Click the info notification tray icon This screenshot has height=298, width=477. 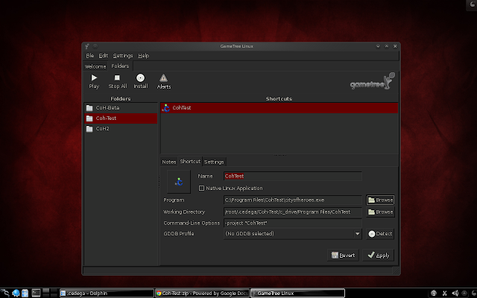pos(434,293)
